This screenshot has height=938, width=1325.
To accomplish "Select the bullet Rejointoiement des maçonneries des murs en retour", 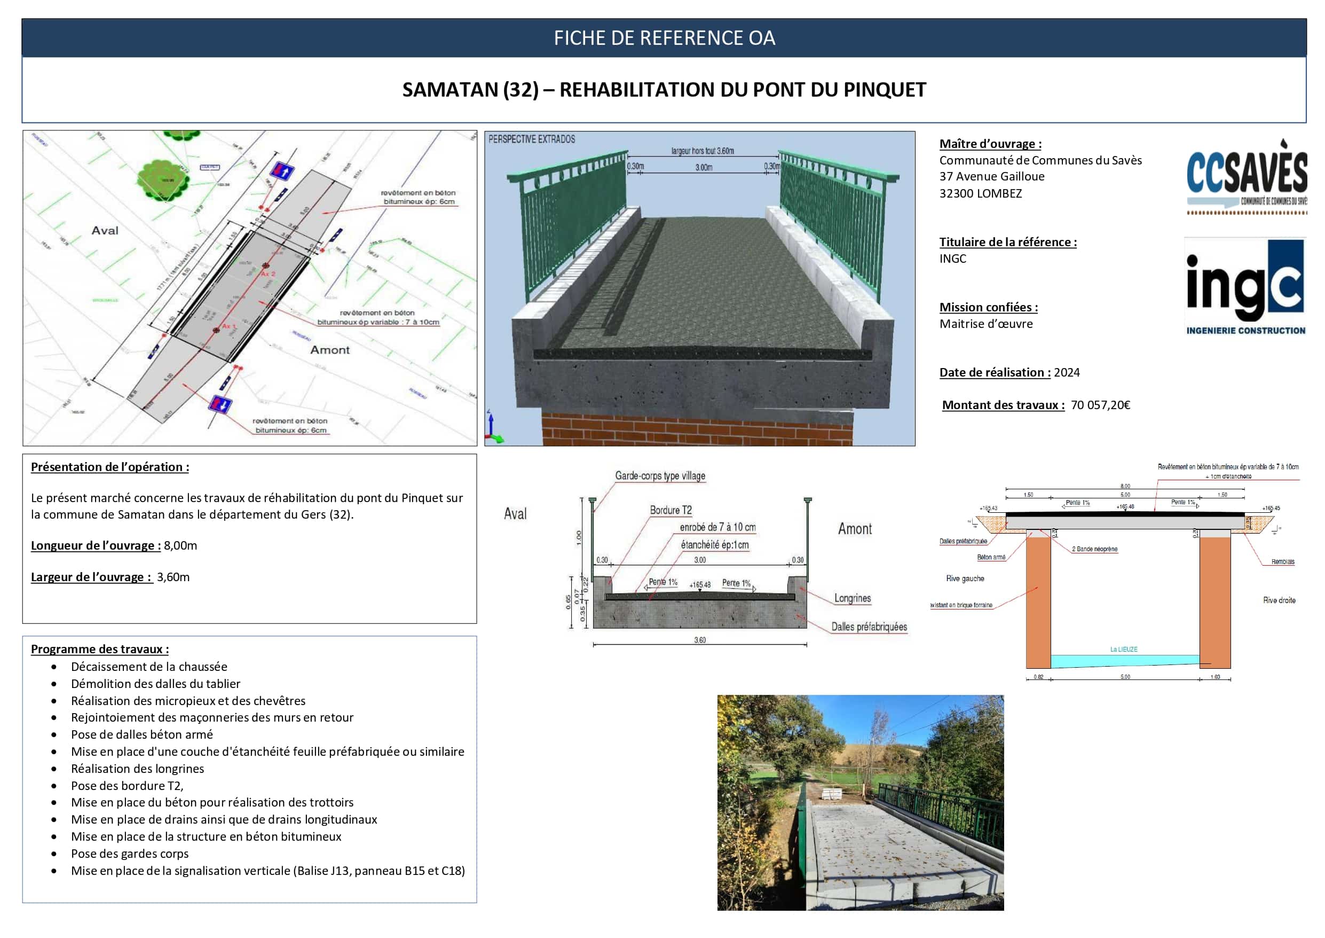I will pyautogui.click(x=212, y=717).
